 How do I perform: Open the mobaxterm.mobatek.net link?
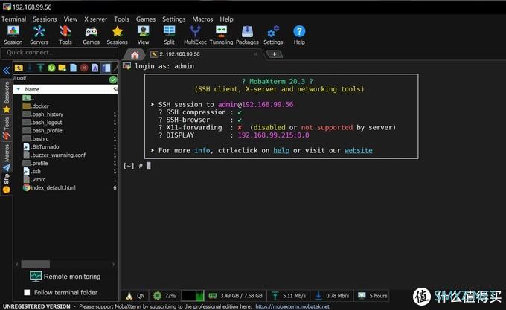pos(292,306)
